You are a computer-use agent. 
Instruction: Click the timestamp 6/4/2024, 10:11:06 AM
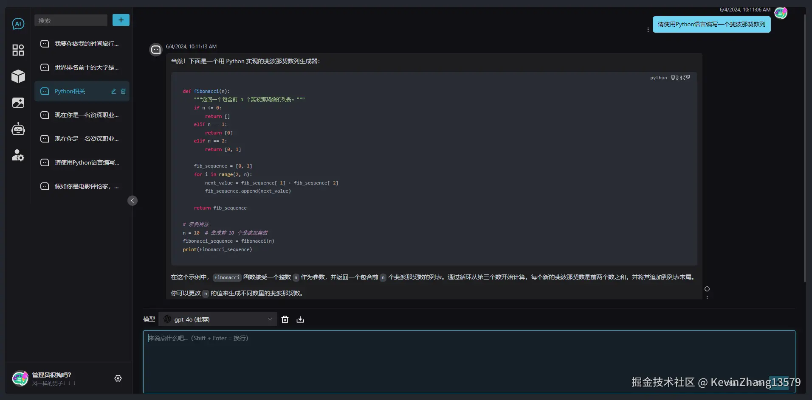(745, 10)
